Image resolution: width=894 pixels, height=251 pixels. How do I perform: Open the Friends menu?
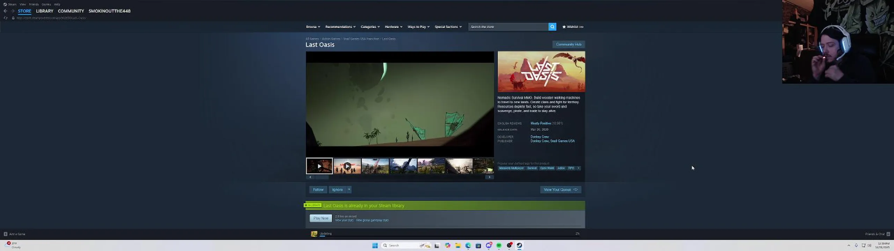click(x=34, y=4)
